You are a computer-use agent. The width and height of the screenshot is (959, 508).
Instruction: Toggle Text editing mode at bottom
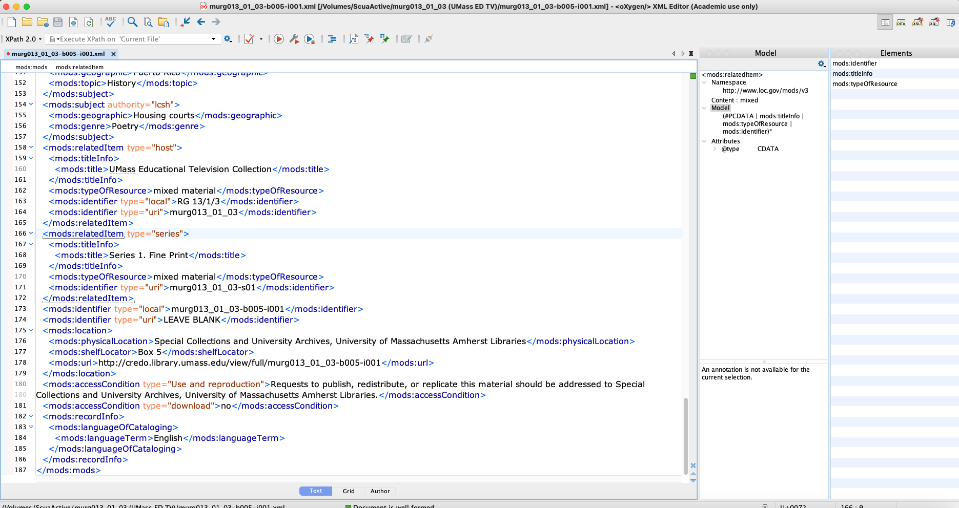pyautogui.click(x=316, y=491)
